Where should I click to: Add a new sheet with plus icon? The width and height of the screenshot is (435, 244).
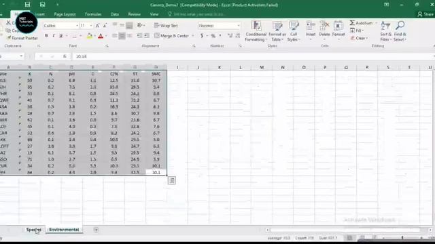point(96,230)
